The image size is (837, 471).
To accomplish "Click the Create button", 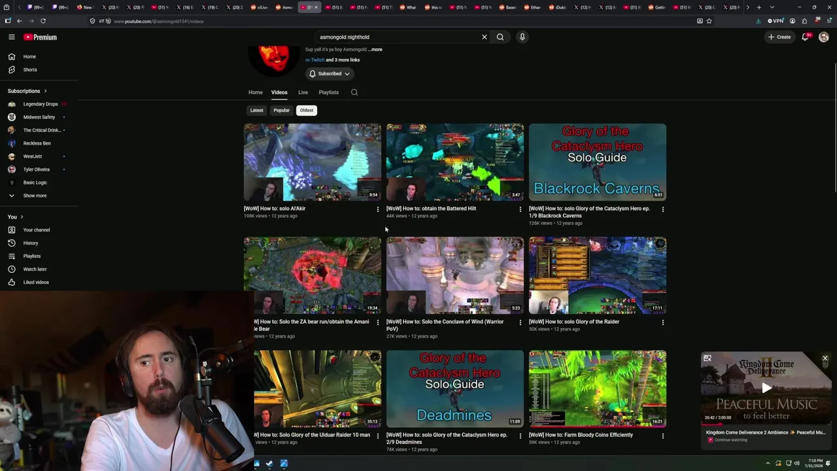I will click(779, 37).
